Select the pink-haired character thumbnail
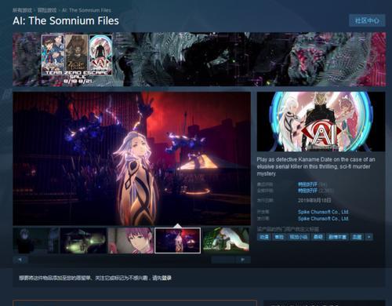392x306 pixels. [x=131, y=241]
